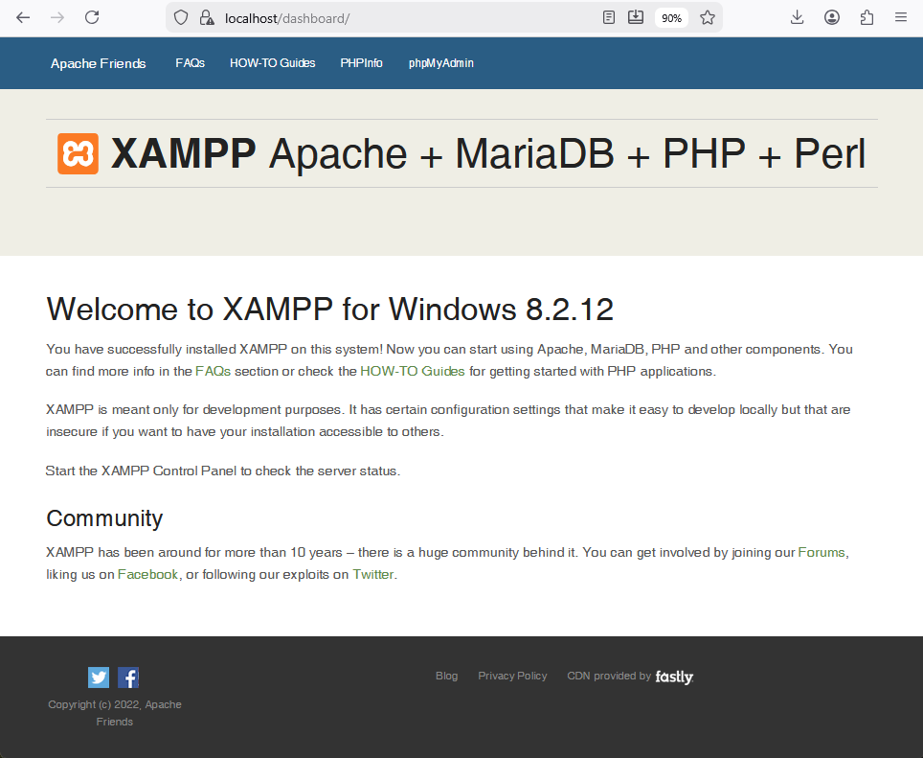Click the site information padlock icon

205,17
